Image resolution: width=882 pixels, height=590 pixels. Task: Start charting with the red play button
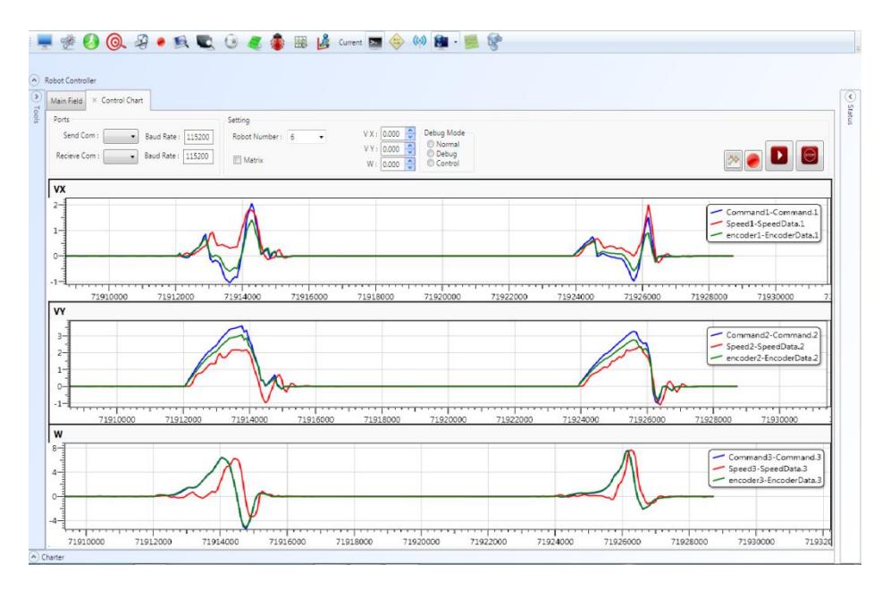[x=779, y=156]
